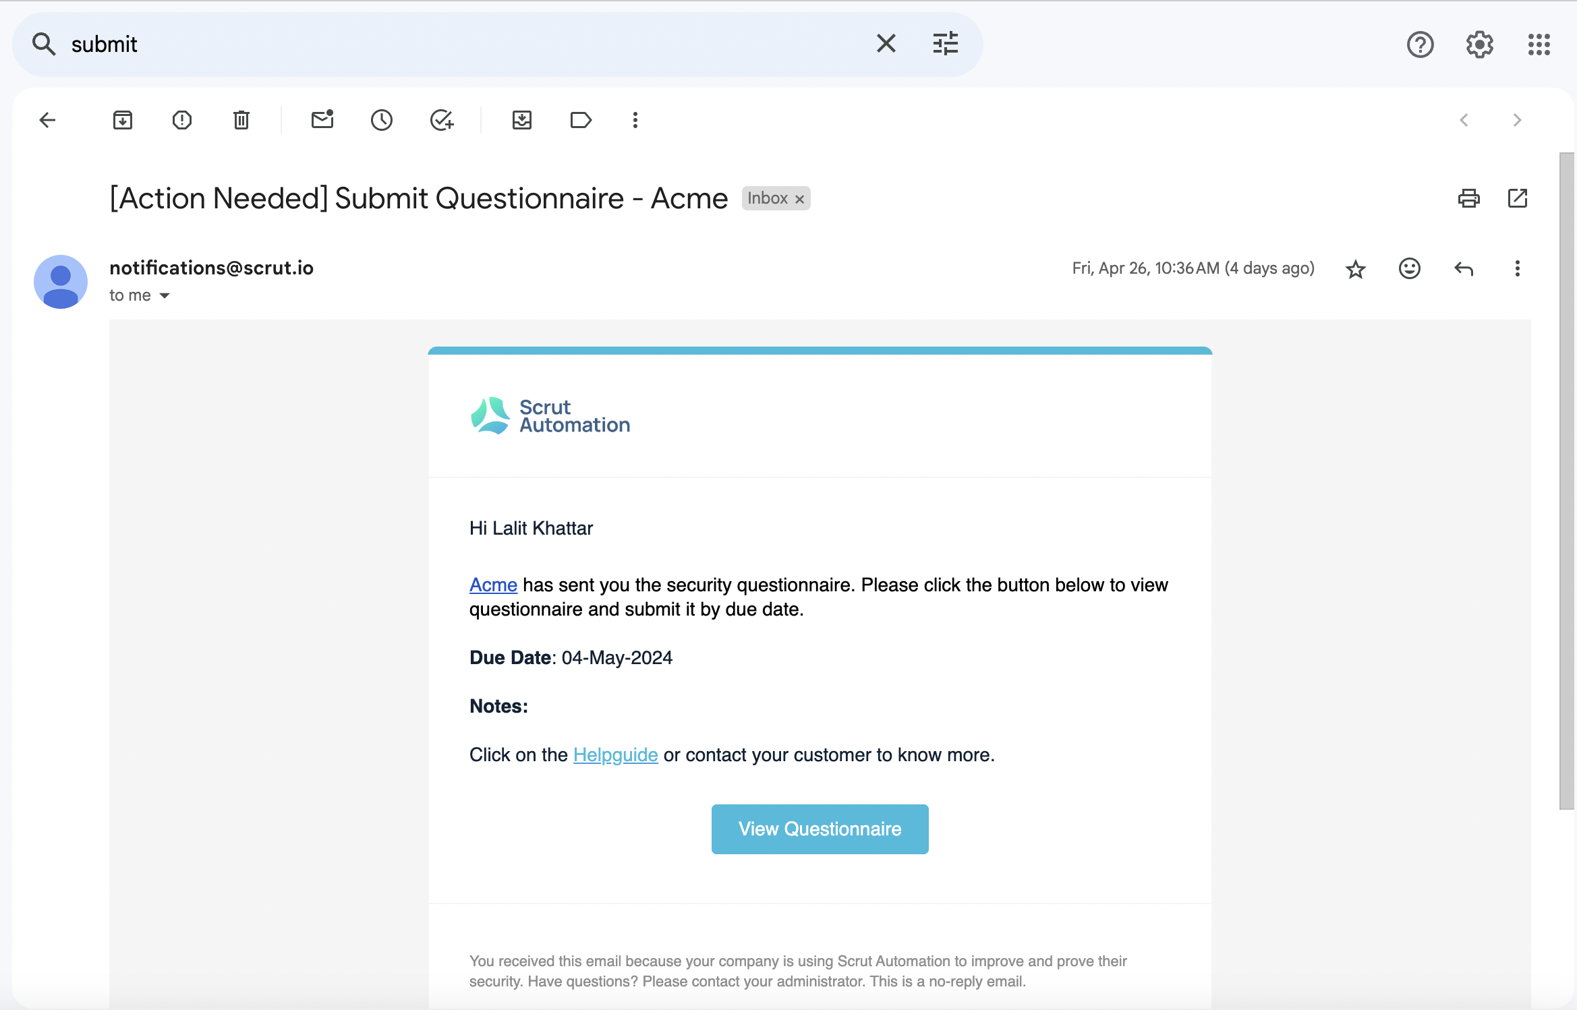Screen dimensions: 1577x1010
Task: Star this email from notifications@scrut.io
Action: coord(1356,269)
